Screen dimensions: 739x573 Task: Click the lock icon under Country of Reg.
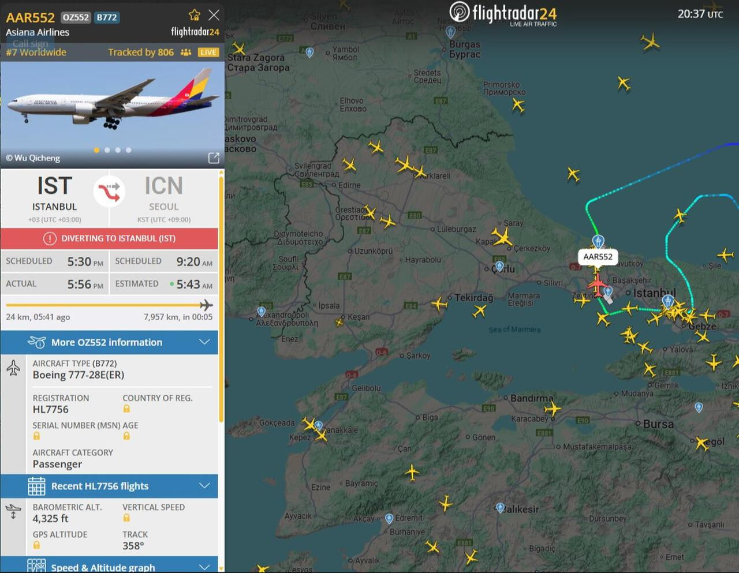(x=126, y=409)
